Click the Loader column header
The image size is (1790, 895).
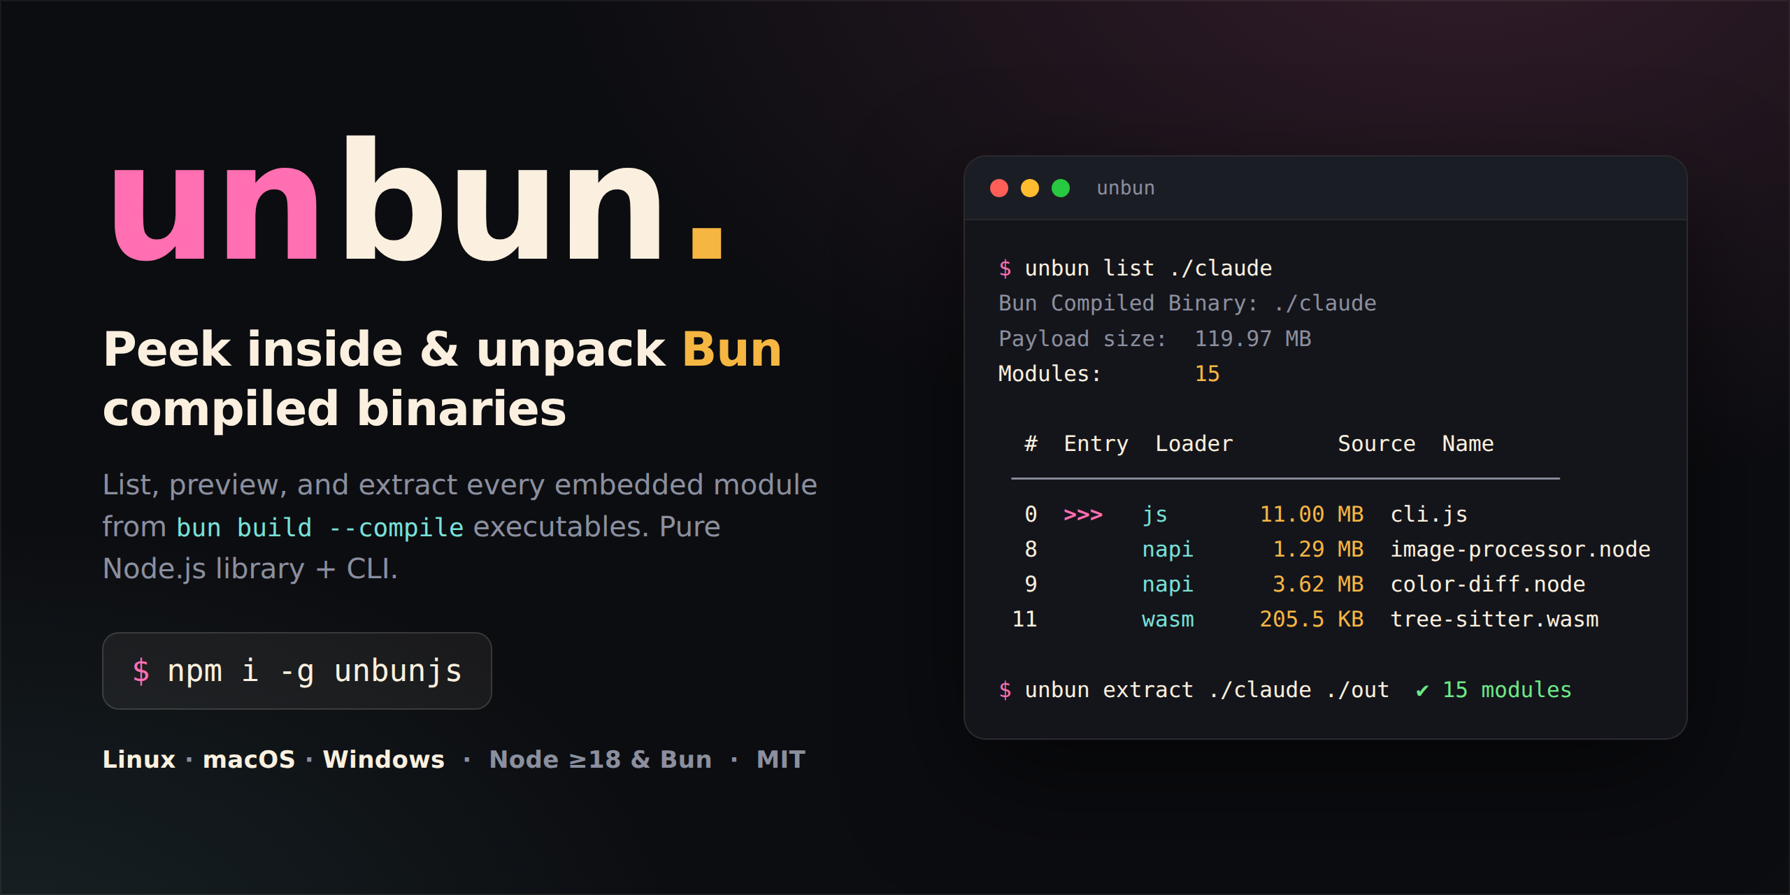coord(1194,444)
